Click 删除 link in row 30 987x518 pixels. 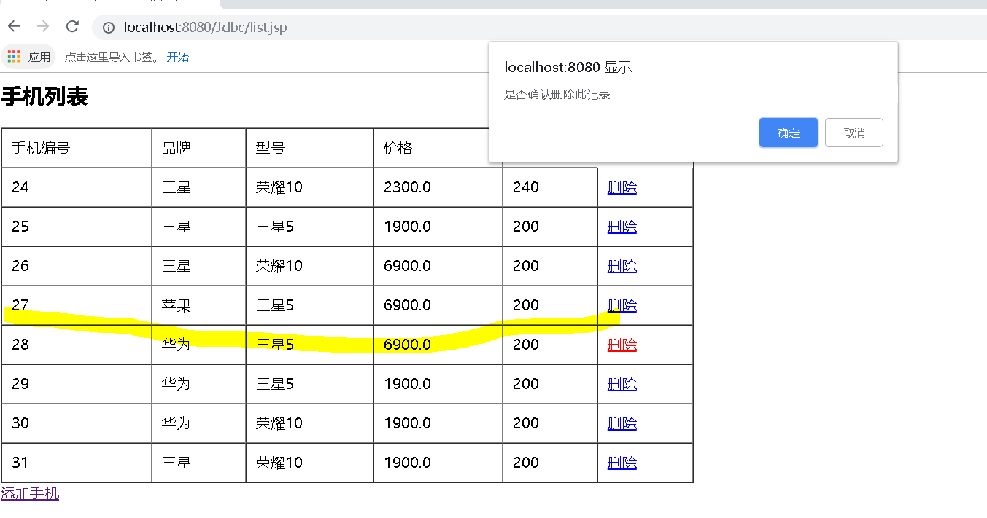click(622, 423)
